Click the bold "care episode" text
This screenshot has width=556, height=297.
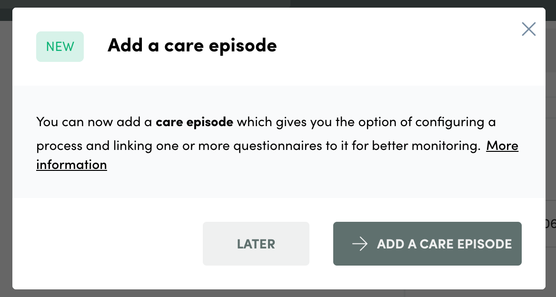click(194, 122)
